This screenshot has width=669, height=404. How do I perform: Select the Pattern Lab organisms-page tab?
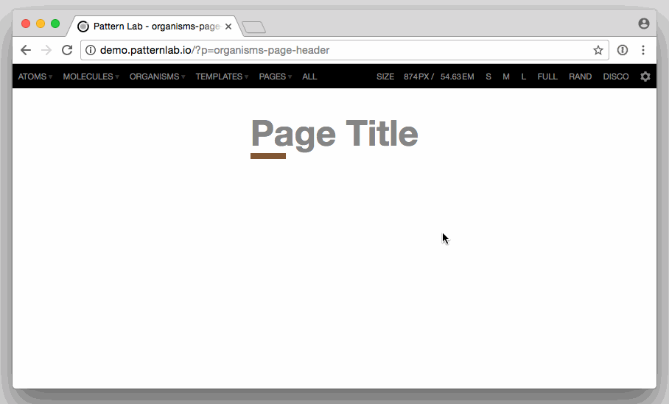point(153,26)
